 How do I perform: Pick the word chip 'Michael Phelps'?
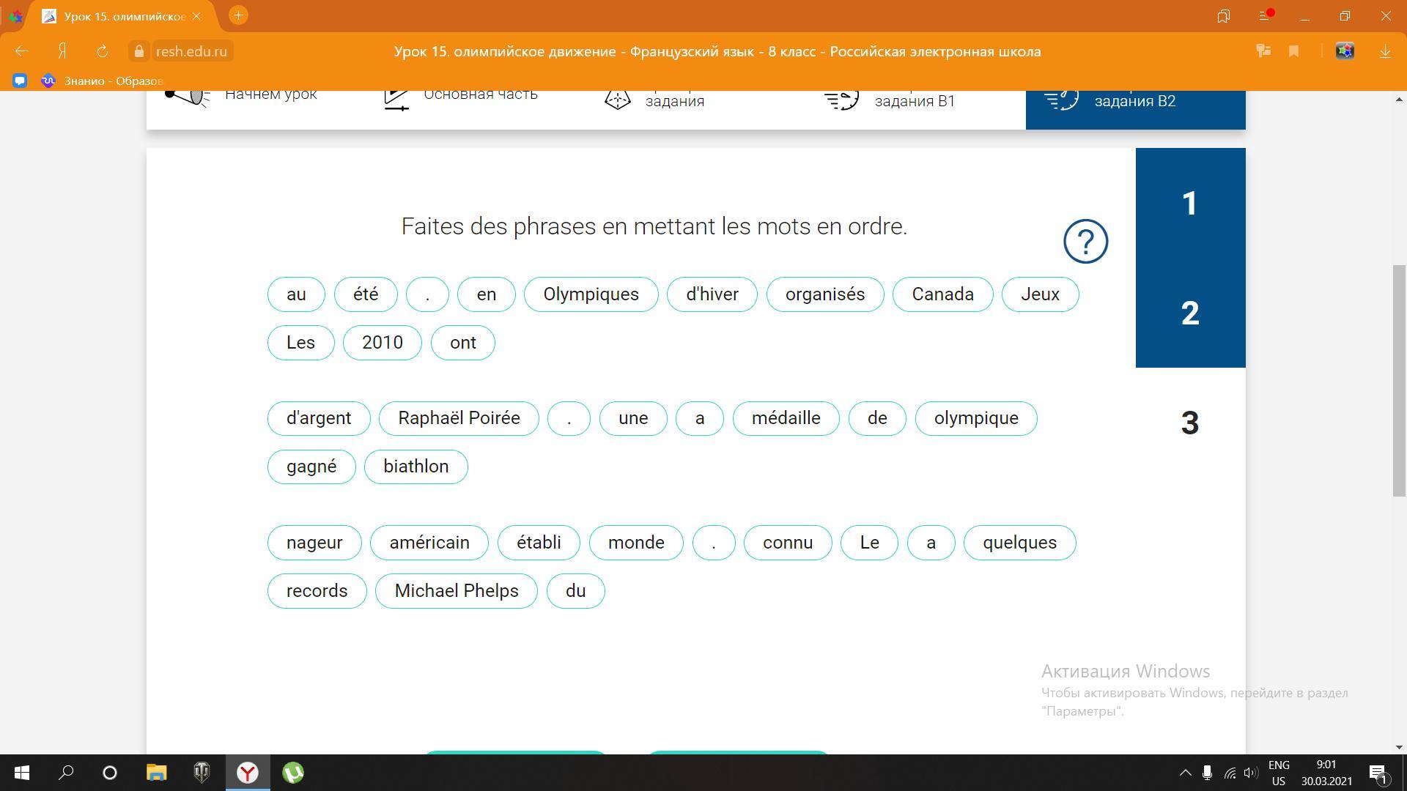[456, 591]
